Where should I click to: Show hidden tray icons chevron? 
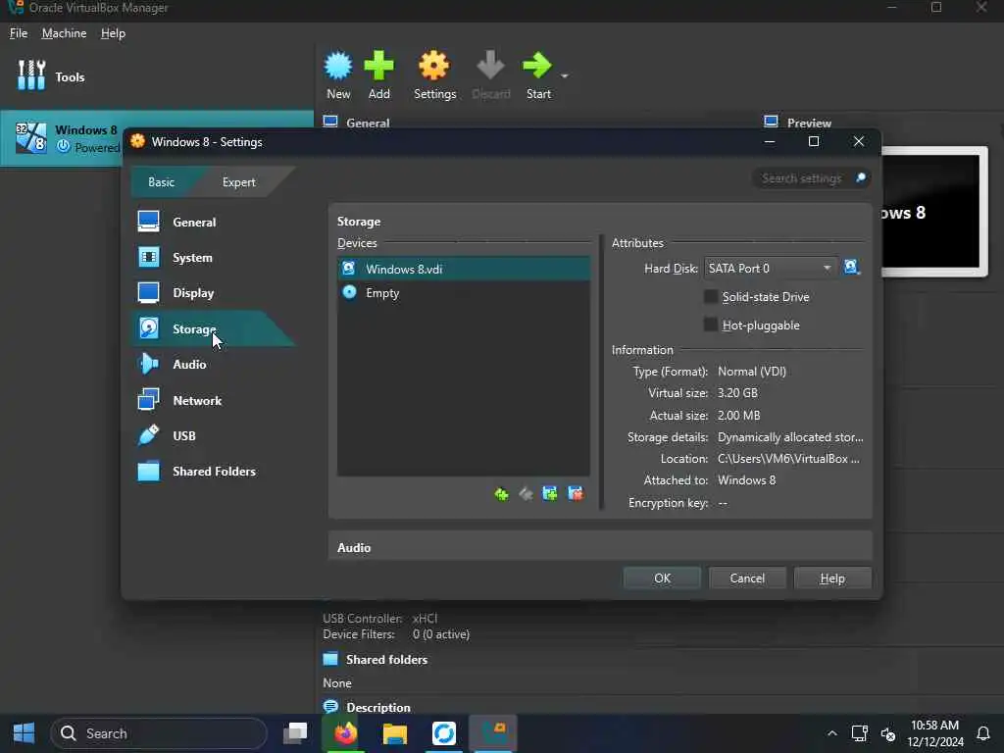click(x=831, y=733)
